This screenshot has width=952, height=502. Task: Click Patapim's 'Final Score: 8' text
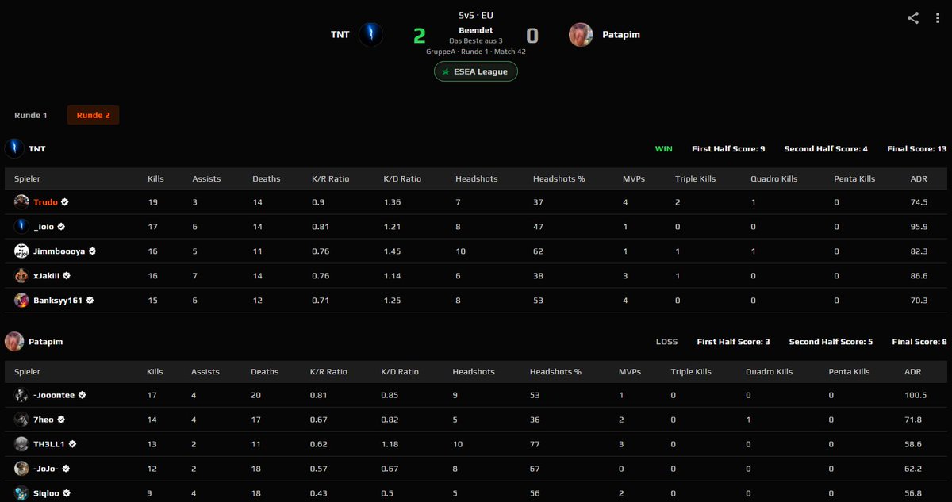pyautogui.click(x=919, y=341)
